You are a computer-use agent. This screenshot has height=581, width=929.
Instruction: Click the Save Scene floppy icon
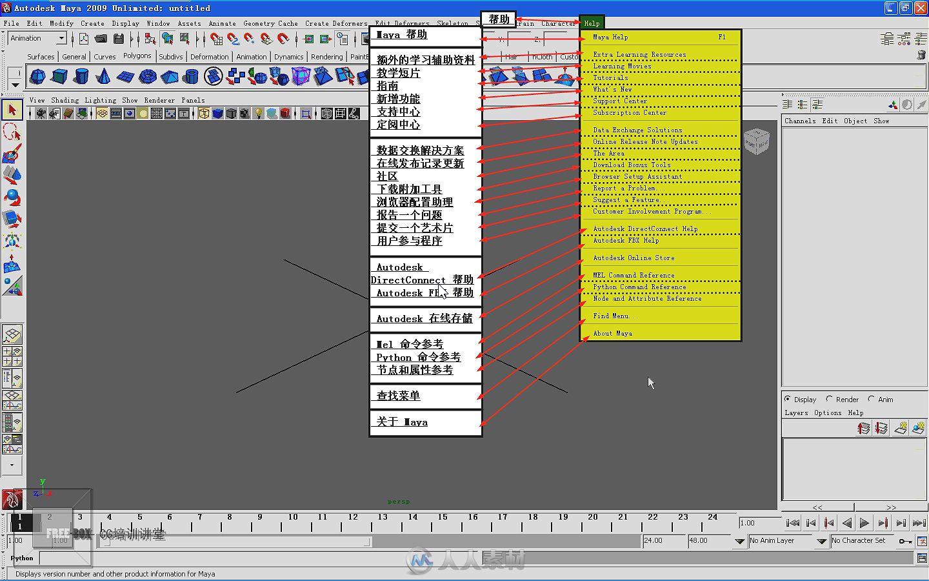[x=119, y=39]
